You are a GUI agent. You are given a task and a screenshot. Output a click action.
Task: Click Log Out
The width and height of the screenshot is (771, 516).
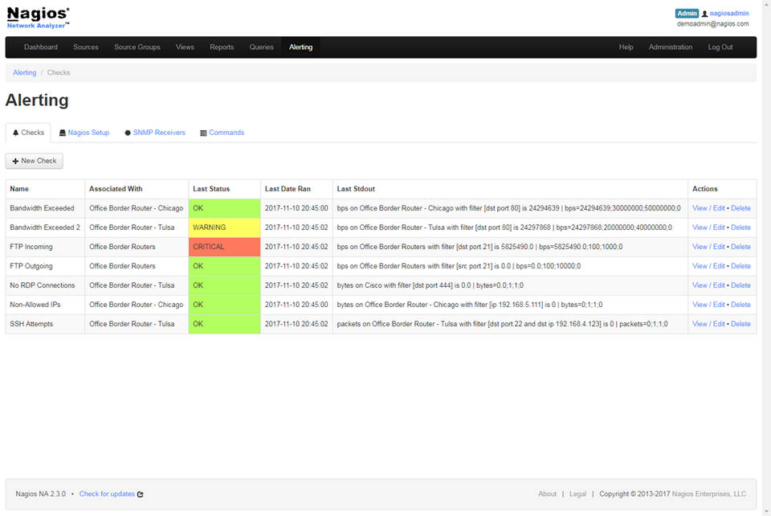coord(720,47)
